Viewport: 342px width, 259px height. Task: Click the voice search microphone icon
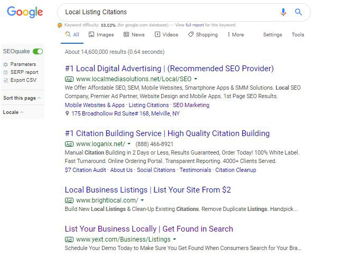click(283, 12)
